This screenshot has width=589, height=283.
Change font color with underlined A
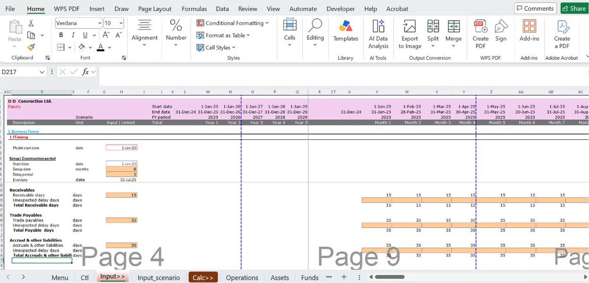pyautogui.click(x=100, y=47)
